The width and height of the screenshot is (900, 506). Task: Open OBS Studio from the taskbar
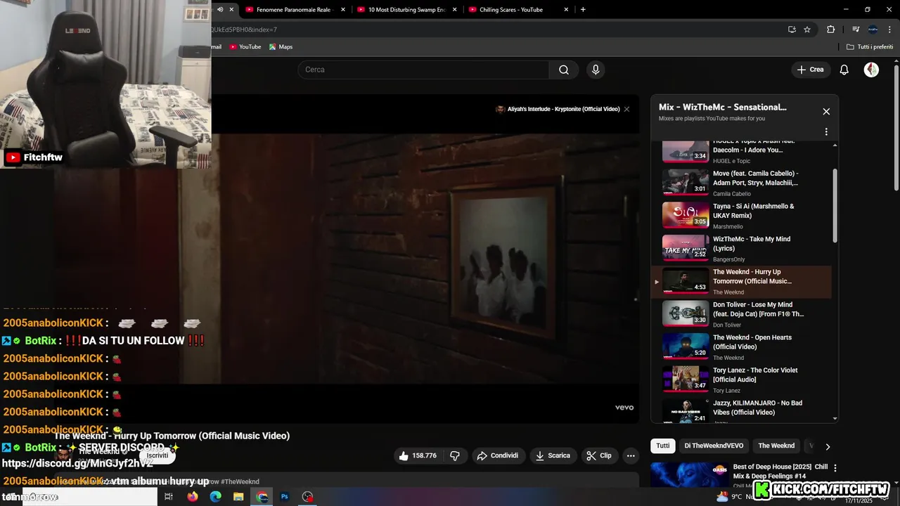[x=307, y=497]
